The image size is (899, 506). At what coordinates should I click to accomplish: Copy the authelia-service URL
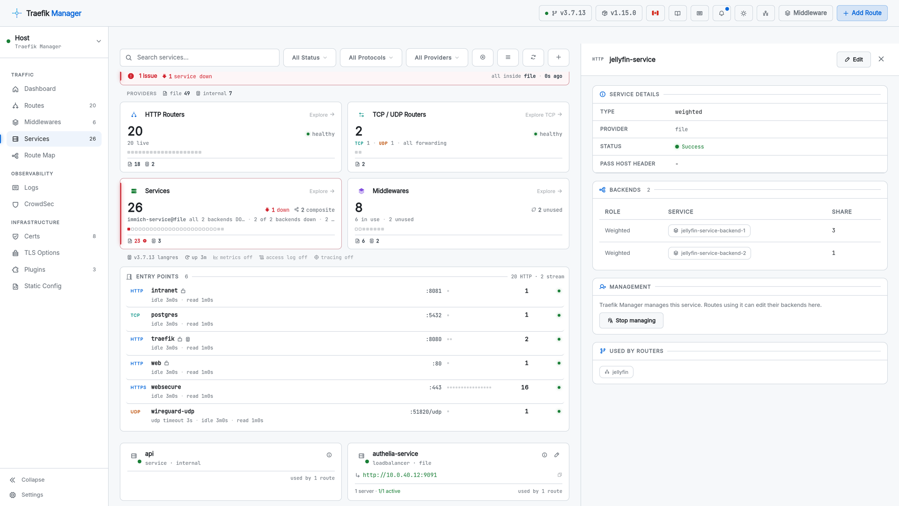click(560, 475)
